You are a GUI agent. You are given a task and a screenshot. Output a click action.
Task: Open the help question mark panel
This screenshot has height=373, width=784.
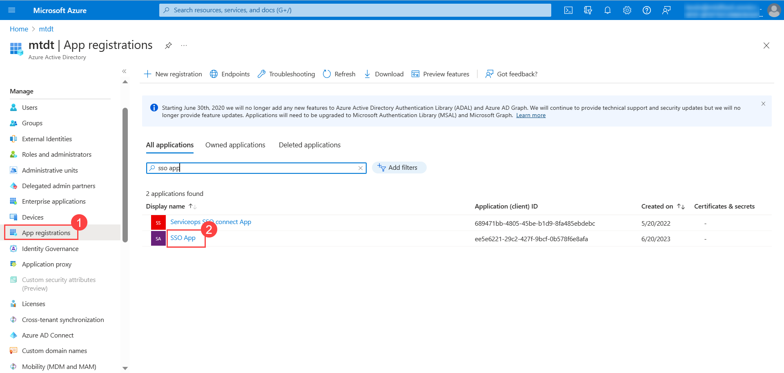click(646, 10)
